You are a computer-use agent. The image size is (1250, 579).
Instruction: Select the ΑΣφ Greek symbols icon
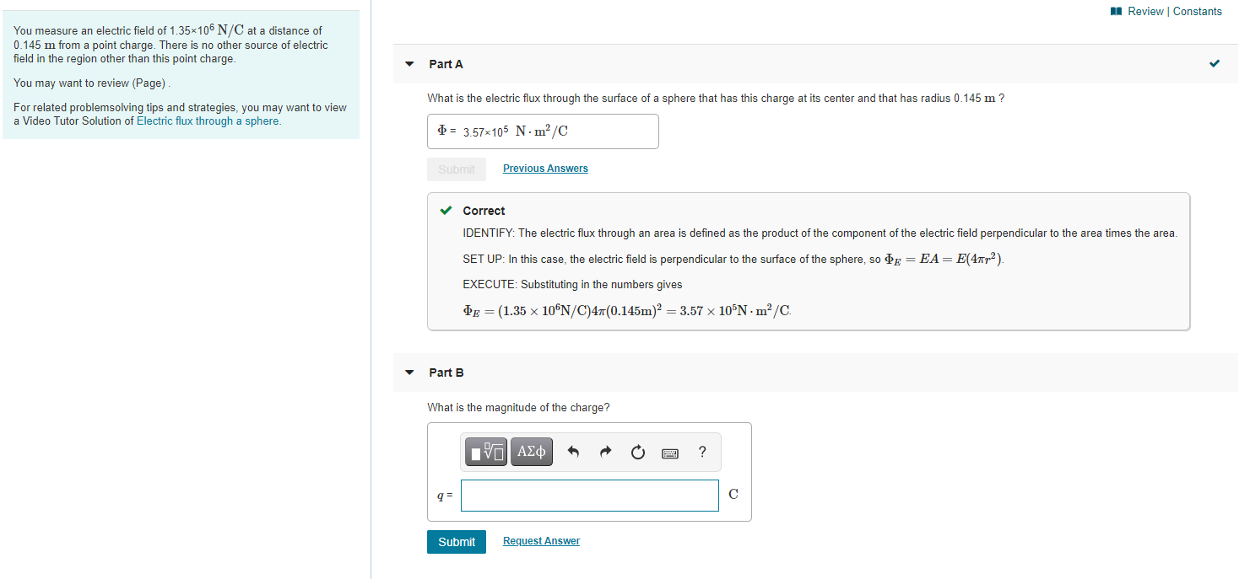(532, 452)
